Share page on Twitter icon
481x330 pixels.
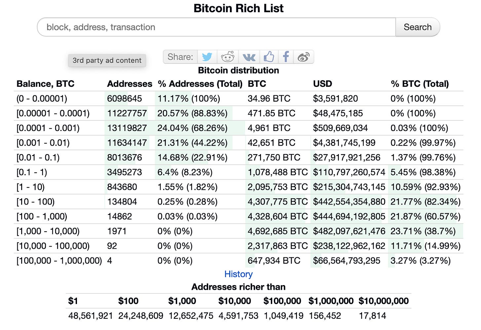(x=207, y=57)
